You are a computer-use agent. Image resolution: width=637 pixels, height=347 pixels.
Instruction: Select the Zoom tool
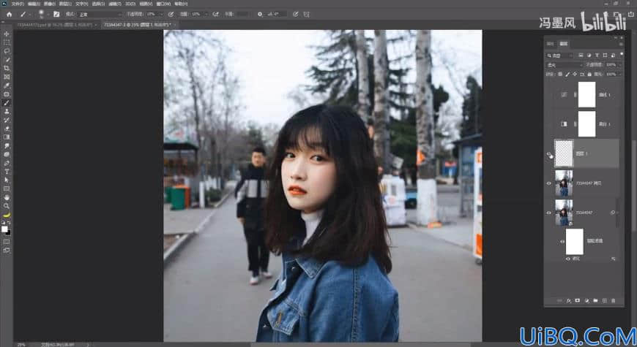[7, 206]
